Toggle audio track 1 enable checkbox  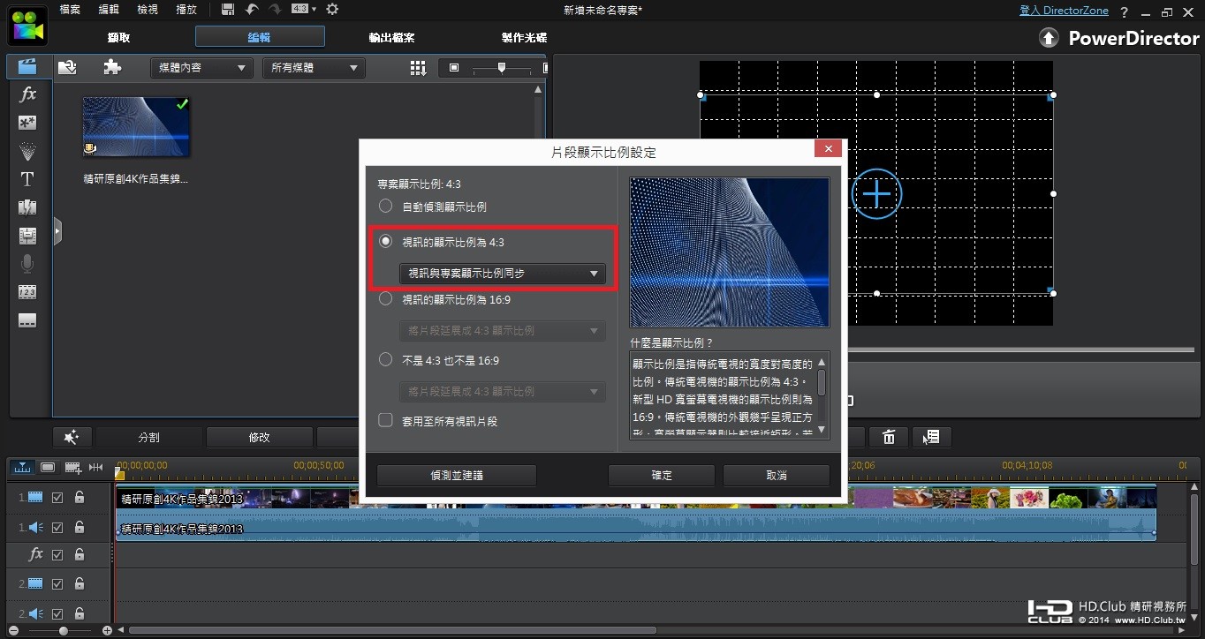[57, 528]
